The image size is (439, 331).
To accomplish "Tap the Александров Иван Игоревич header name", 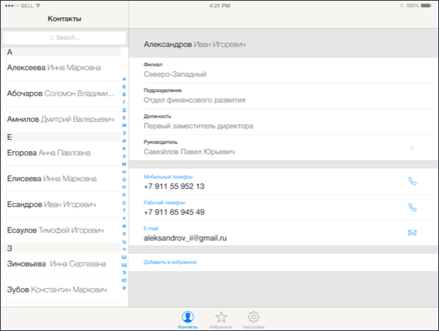I will tap(195, 44).
